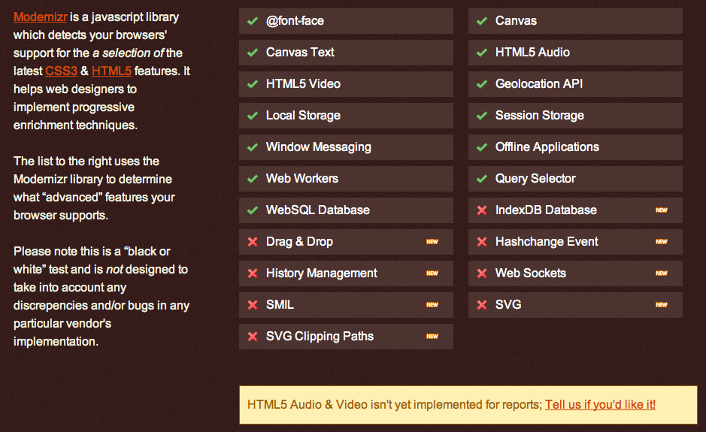The height and width of the screenshot is (432, 706).
Task: Click the NEW badge on History Management
Action: [x=432, y=273]
